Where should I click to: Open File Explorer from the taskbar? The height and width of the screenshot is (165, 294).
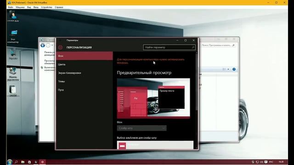click(23, 162)
